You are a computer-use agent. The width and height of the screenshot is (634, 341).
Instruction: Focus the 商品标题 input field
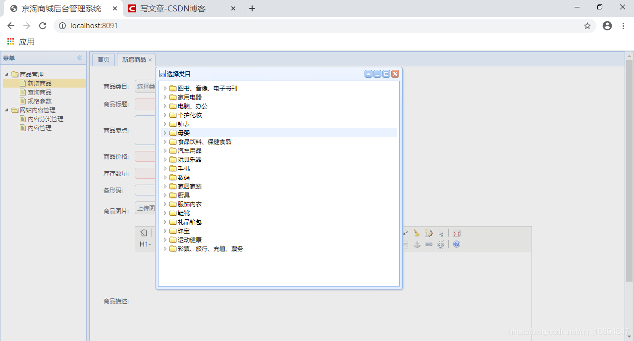click(145, 104)
